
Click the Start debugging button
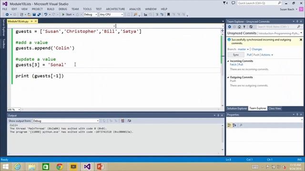67,15
